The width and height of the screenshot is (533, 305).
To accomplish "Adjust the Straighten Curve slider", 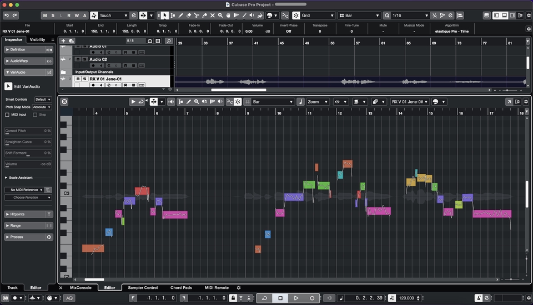I will [28, 142].
